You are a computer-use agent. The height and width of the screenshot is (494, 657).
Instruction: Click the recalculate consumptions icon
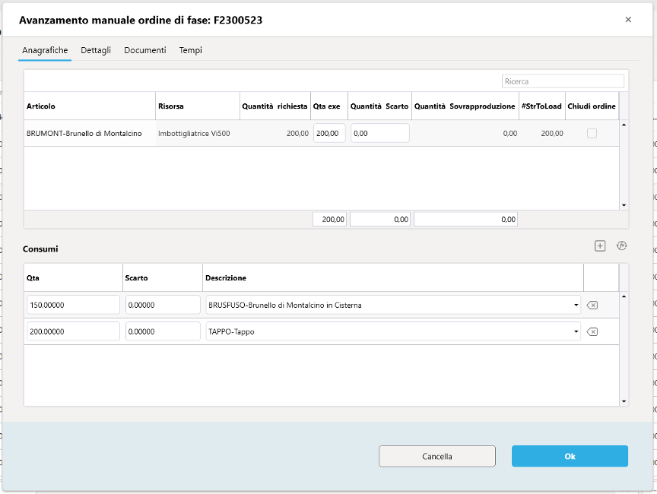point(622,245)
